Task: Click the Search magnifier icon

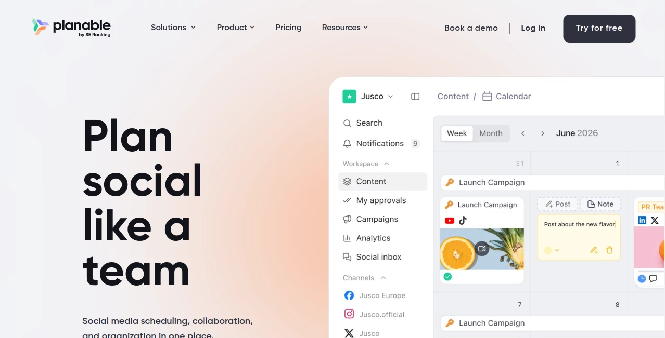Action: [347, 123]
